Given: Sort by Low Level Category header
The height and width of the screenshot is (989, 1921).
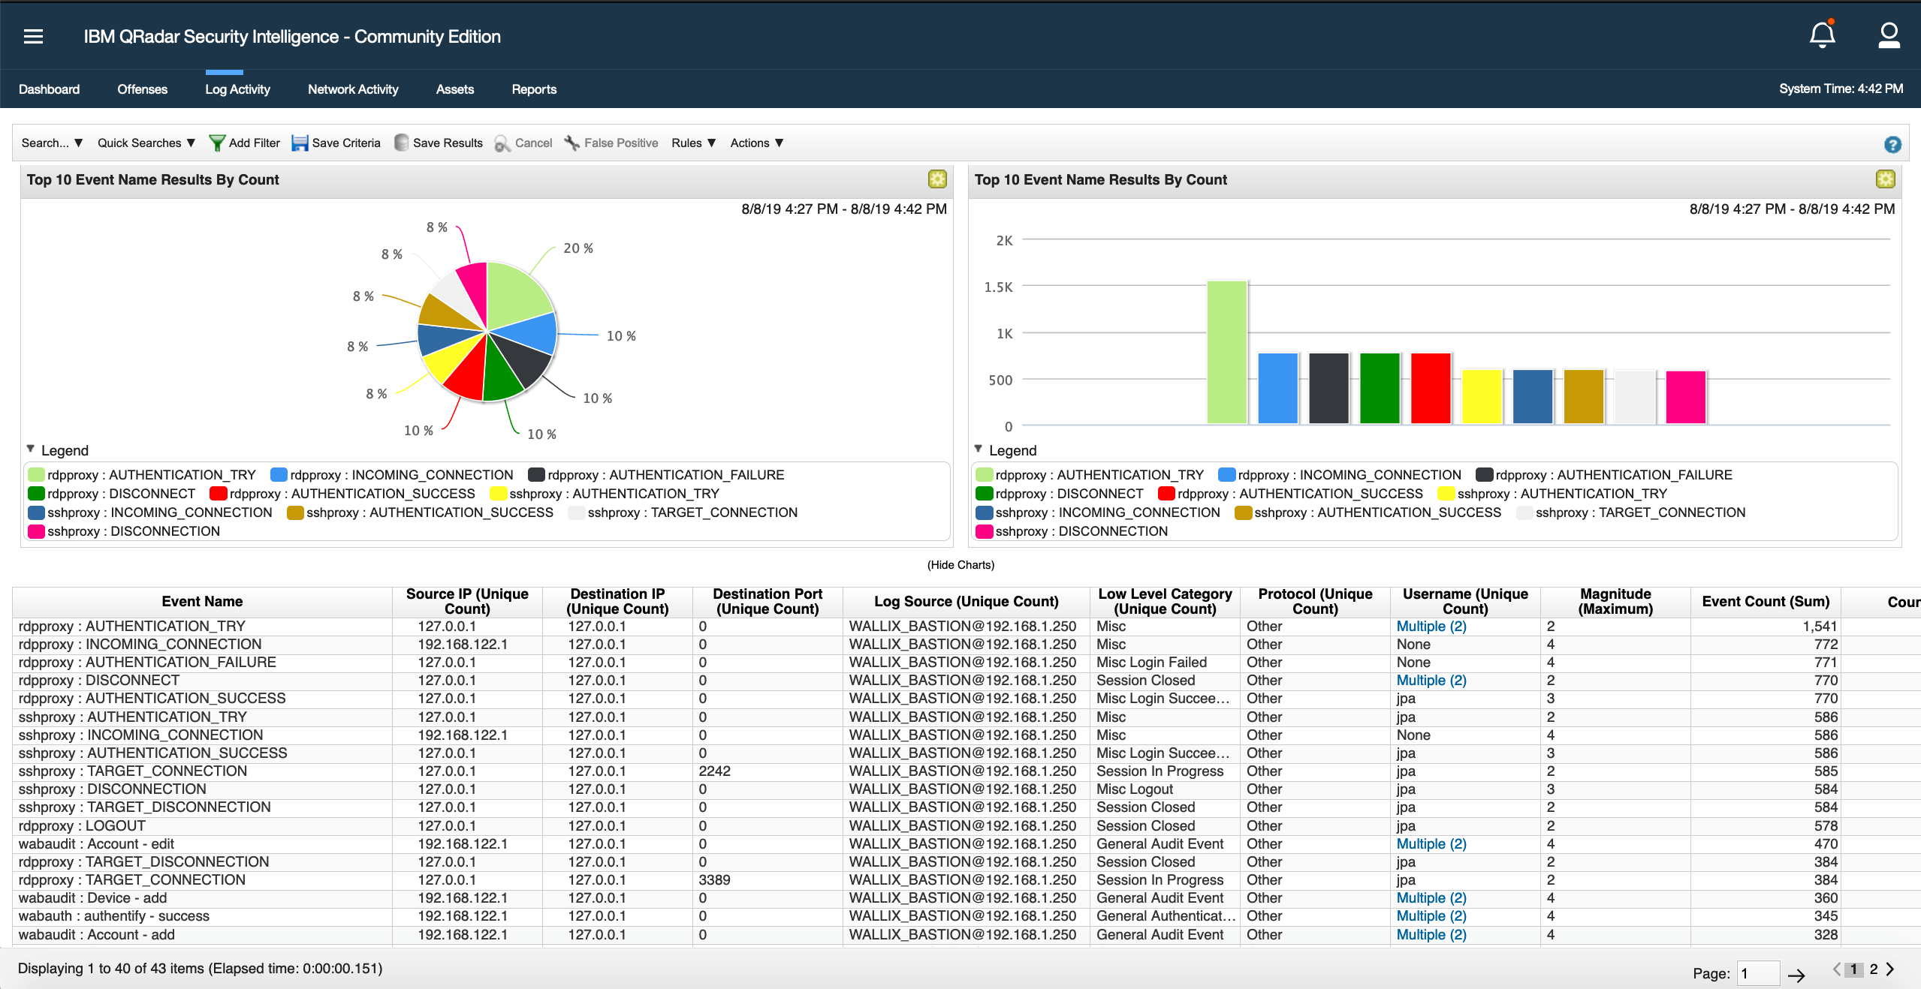Looking at the screenshot, I should [x=1165, y=601].
